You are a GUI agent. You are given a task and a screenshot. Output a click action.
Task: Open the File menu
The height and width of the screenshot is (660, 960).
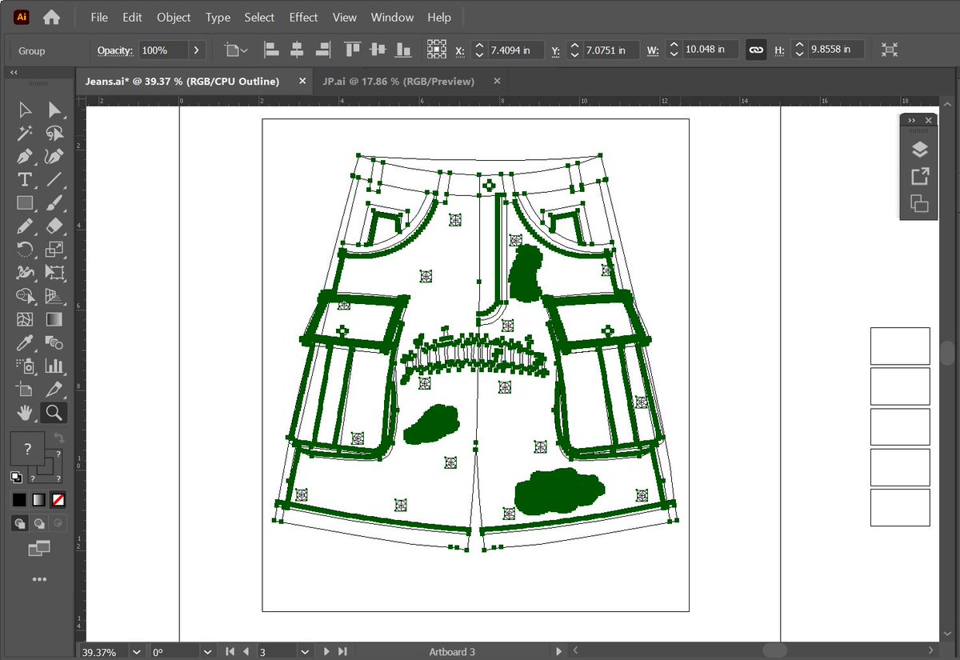click(99, 17)
